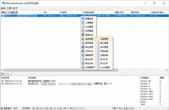Open the 系统 menu
The width and height of the screenshot is (169, 110).
coord(3,8)
